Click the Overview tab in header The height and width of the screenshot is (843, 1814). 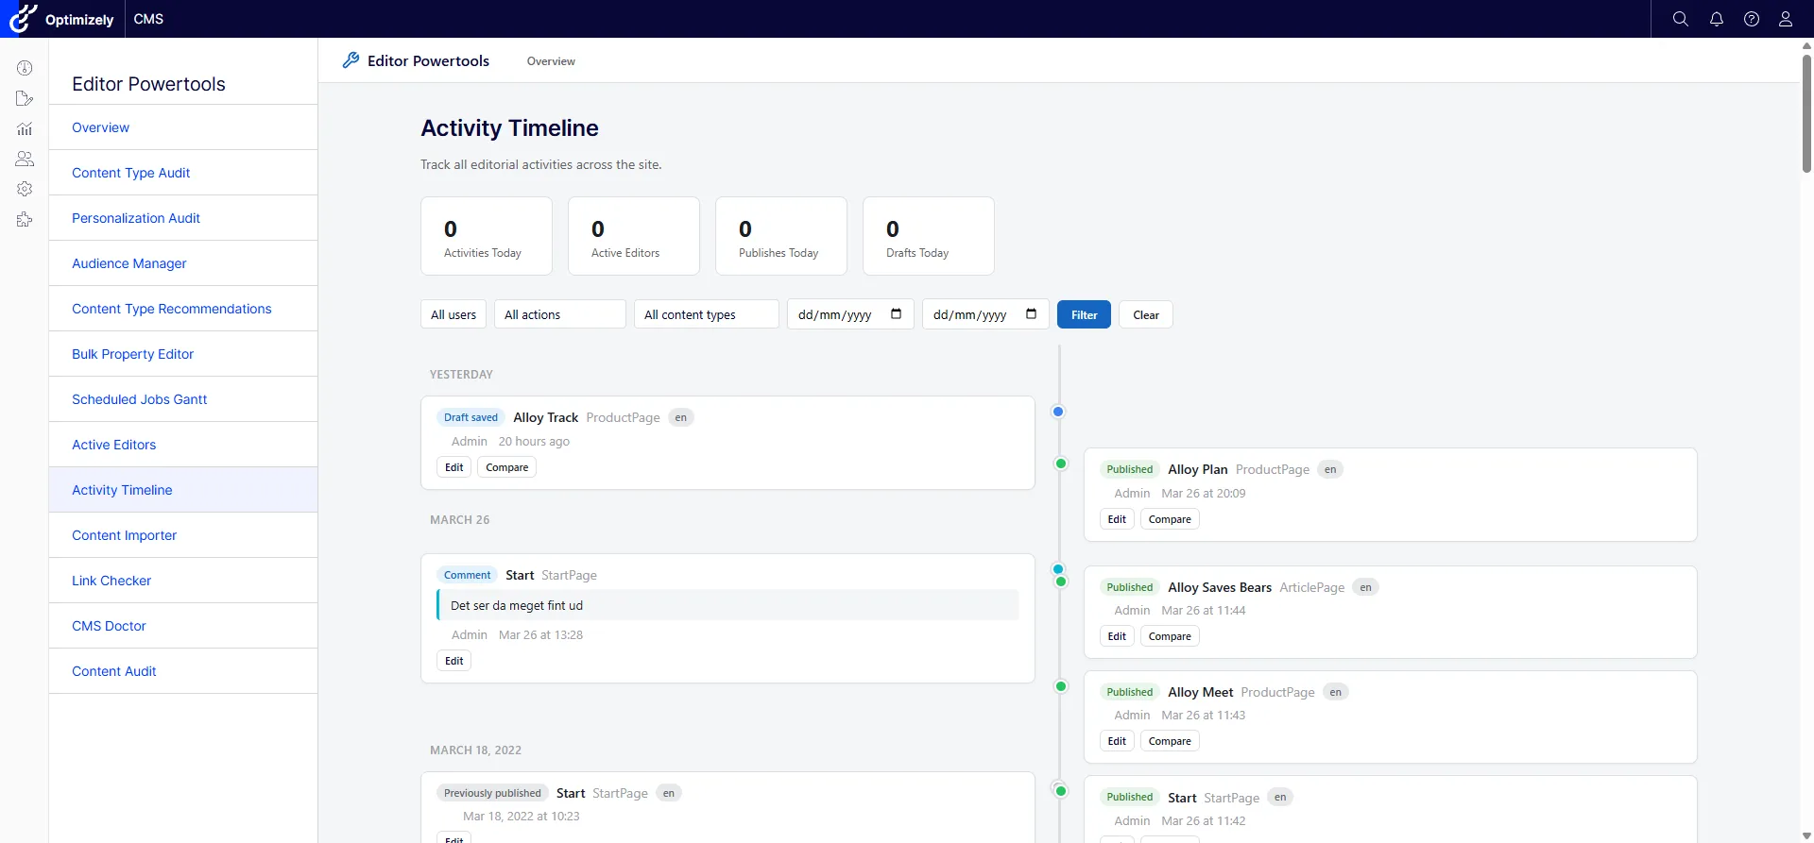(x=551, y=61)
